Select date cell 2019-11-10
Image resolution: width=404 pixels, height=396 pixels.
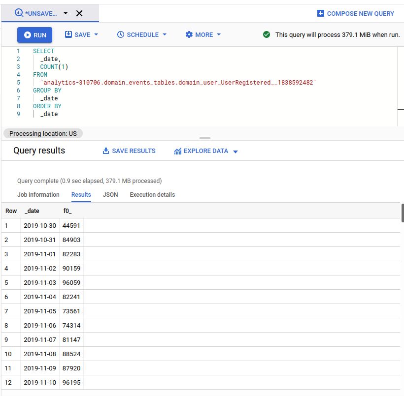coord(40,383)
